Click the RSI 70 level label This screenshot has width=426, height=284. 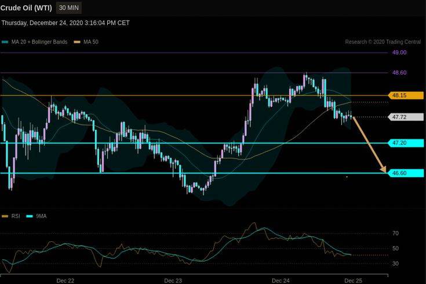[x=395, y=233]
